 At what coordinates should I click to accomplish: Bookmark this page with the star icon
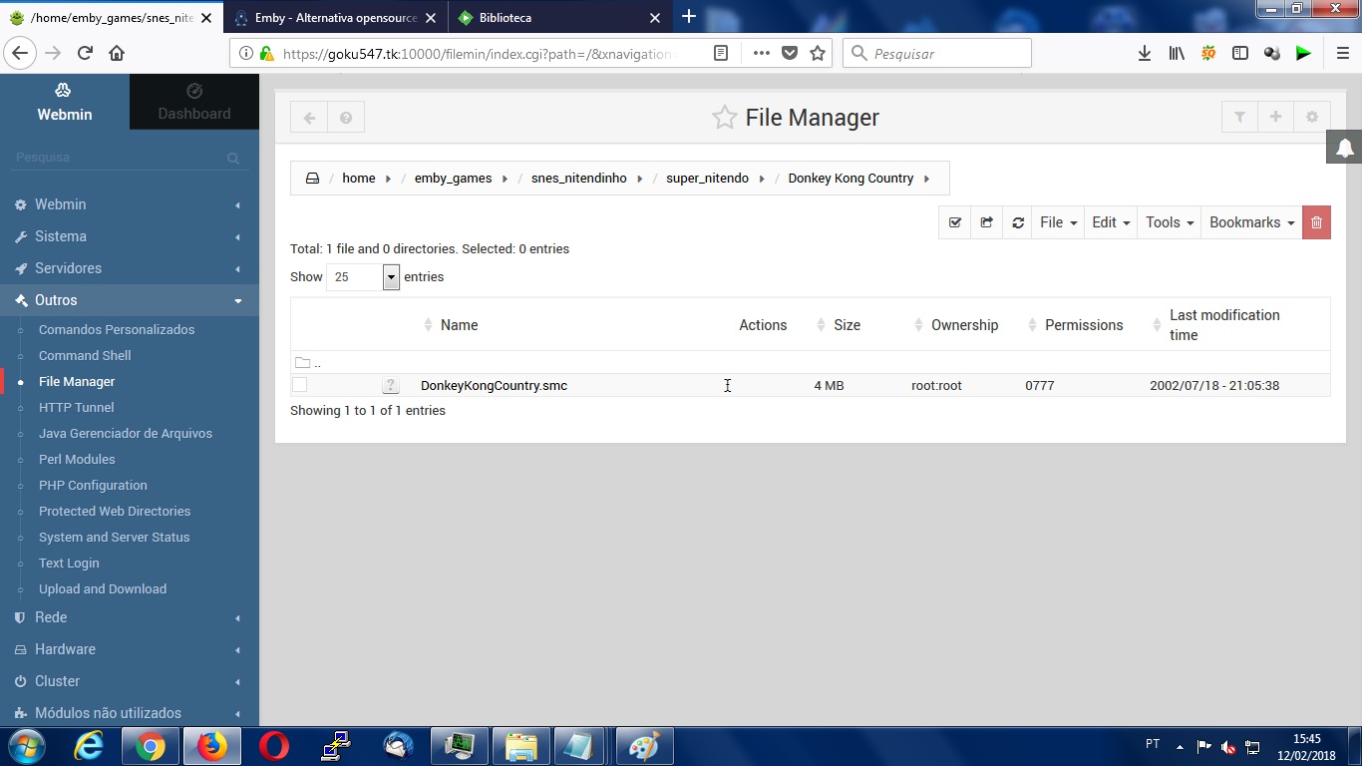tap(818, 54)
